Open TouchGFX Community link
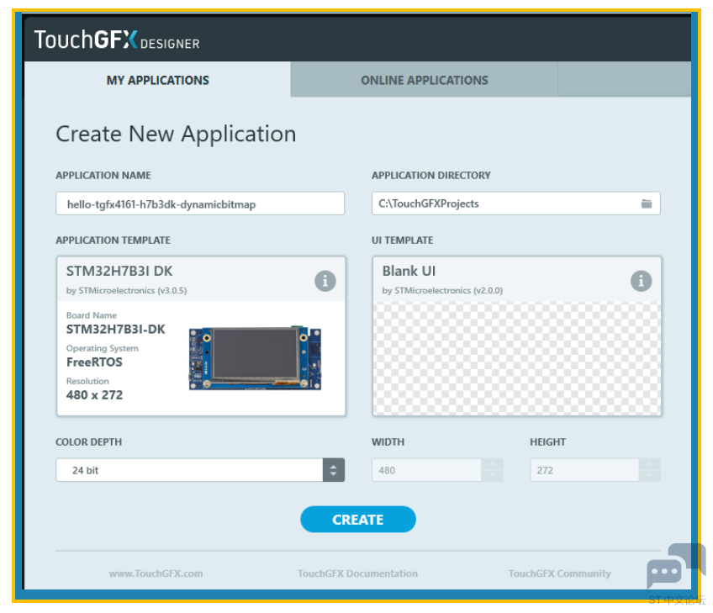The image size is (713, 613). coord(559,573)
